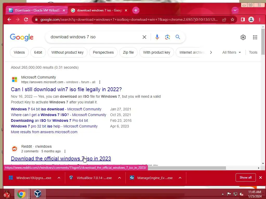Close the download windows 7 iso tab
The height and width of the screenshot is (199, 266).
[x=126, y=10]
